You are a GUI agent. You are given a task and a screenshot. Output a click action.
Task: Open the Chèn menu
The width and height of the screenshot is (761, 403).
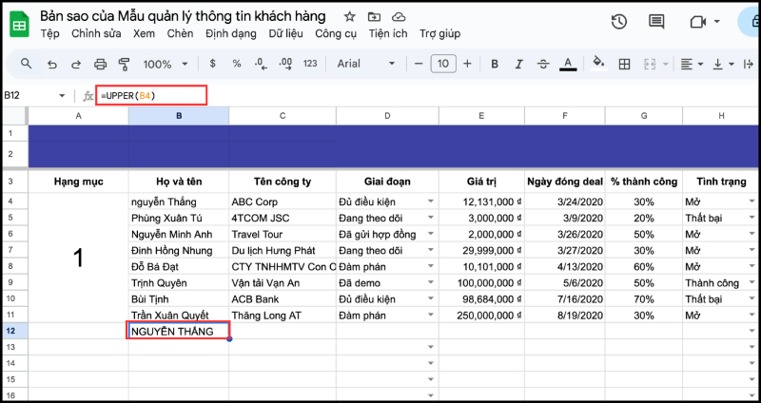[180, 33]
